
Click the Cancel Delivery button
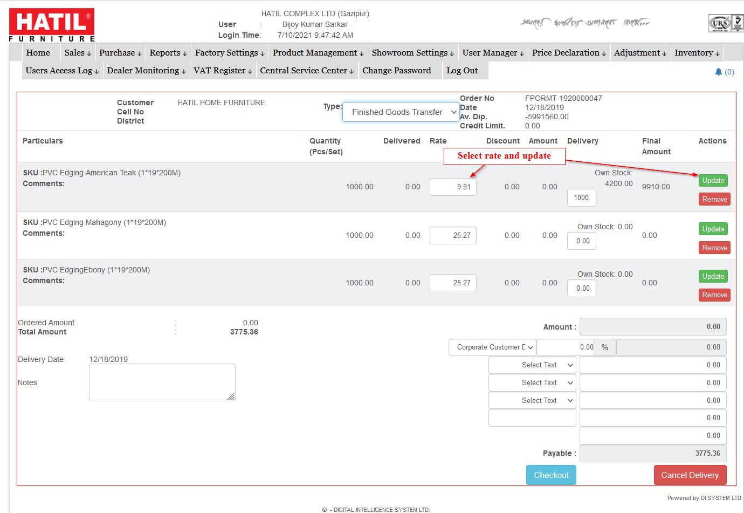click(690, 475)
